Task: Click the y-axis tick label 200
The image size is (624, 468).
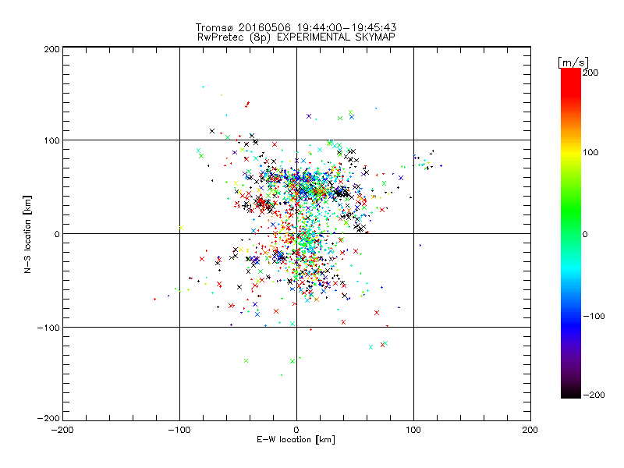Action: click(51, 49)
